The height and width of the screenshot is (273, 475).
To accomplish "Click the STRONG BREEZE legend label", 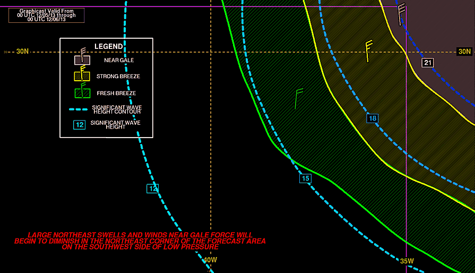I will (x=118, y=76).
